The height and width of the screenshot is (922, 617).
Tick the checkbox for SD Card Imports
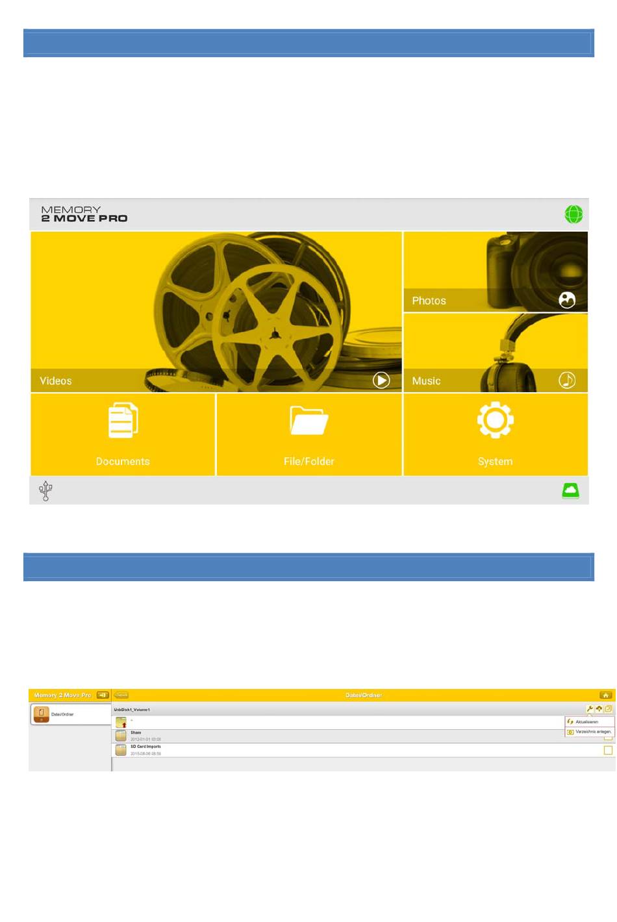(608, 750)
